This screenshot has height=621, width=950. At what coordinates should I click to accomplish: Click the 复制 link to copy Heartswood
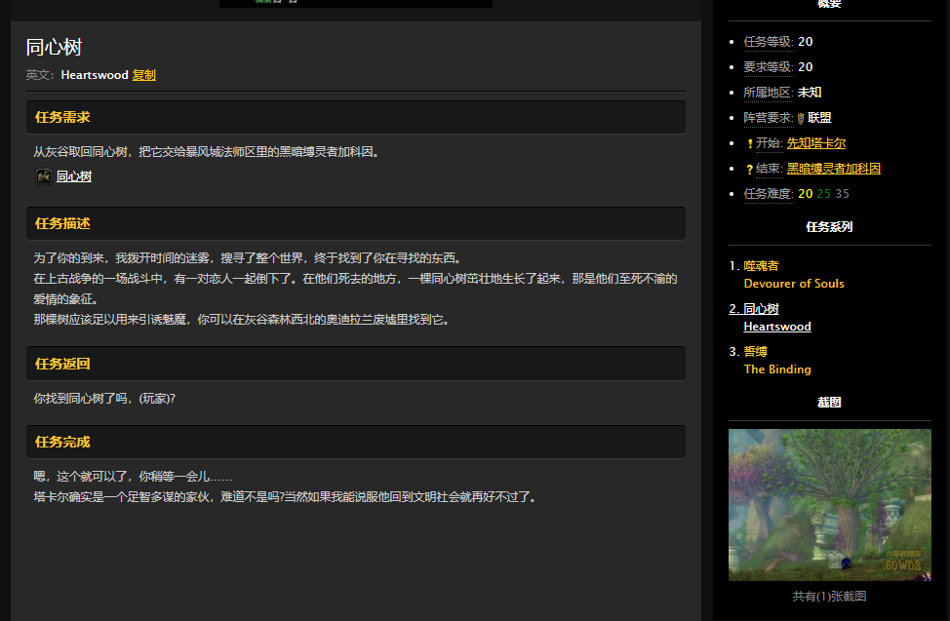pyautogui.click(x=144, y=74)
